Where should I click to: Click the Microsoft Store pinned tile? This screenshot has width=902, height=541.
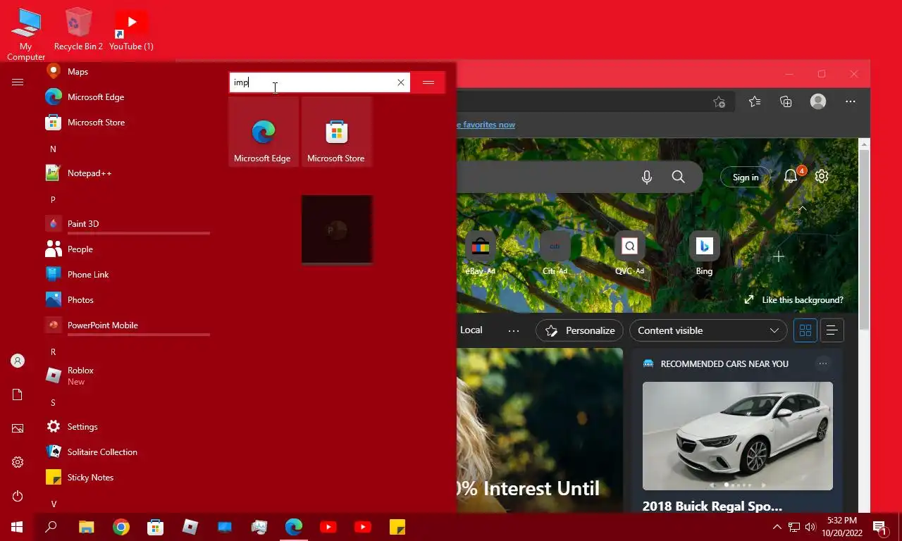337,132
